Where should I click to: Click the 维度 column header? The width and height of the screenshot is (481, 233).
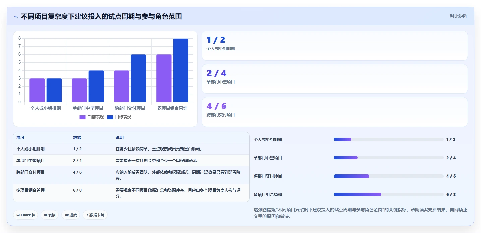pos(20,138)
